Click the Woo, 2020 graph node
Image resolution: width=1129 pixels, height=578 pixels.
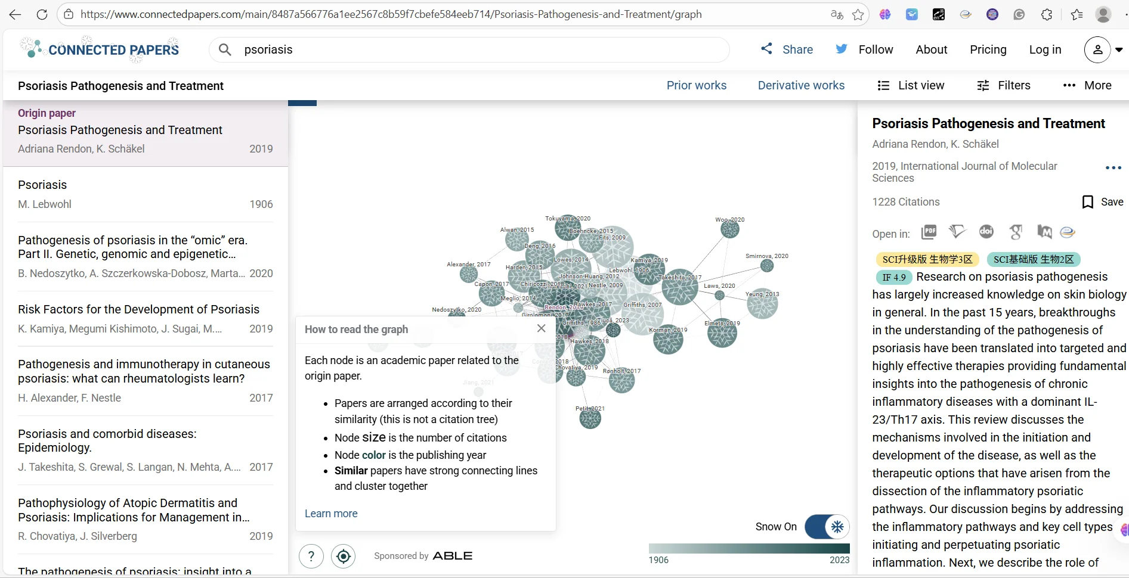point(730,229)
